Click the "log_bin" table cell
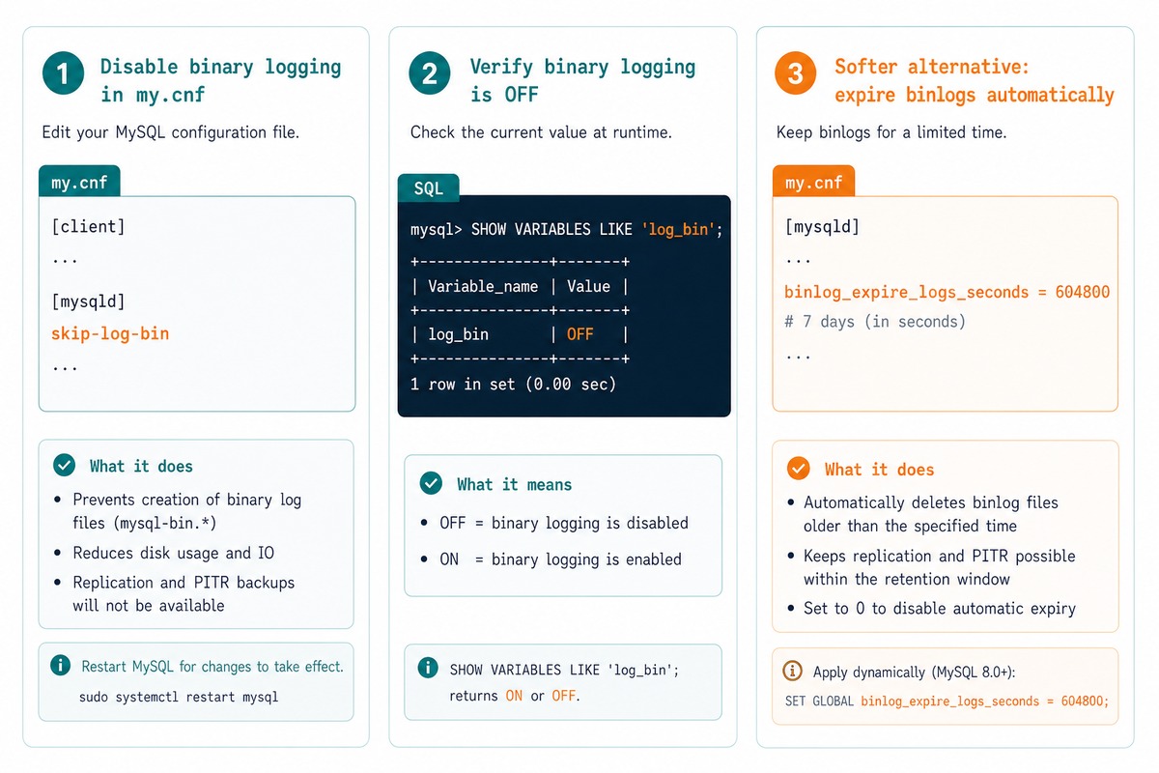 point(459,334)
